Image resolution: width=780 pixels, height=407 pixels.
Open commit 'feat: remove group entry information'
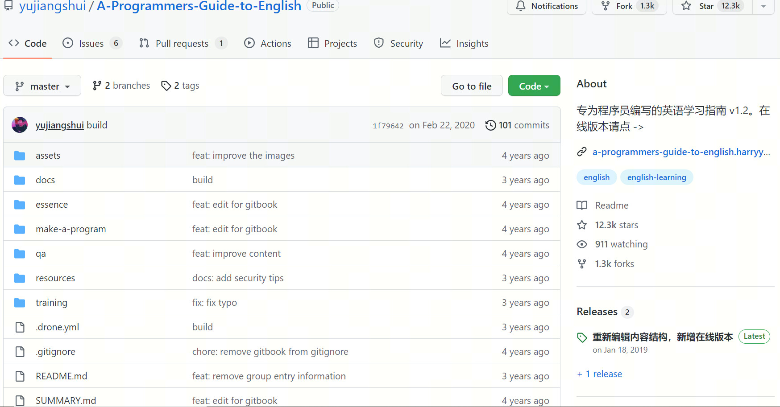click(269, 376)
